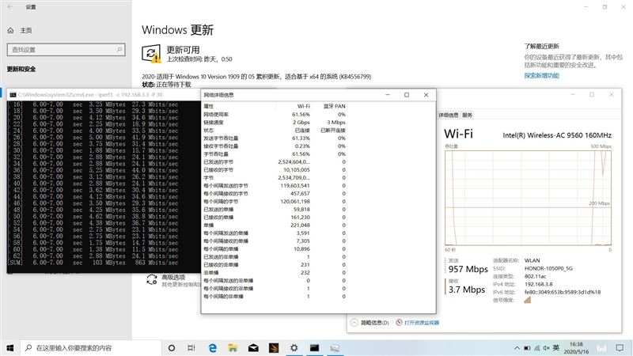Focus the taskbar search box 在这里输入你要搜索的内容
Image resolution: width=633 pixels, height=356 pixels.
point(91,347)
